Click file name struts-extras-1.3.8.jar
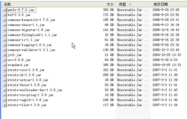Image resolution: width=187 pixels, height=119 pixels. coord(28,80)
